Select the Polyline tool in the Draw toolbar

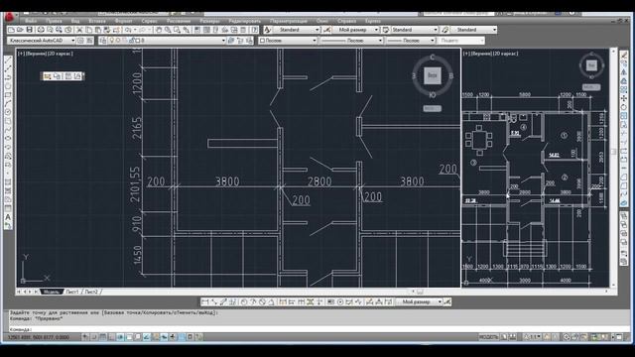(x=8, y=77)
